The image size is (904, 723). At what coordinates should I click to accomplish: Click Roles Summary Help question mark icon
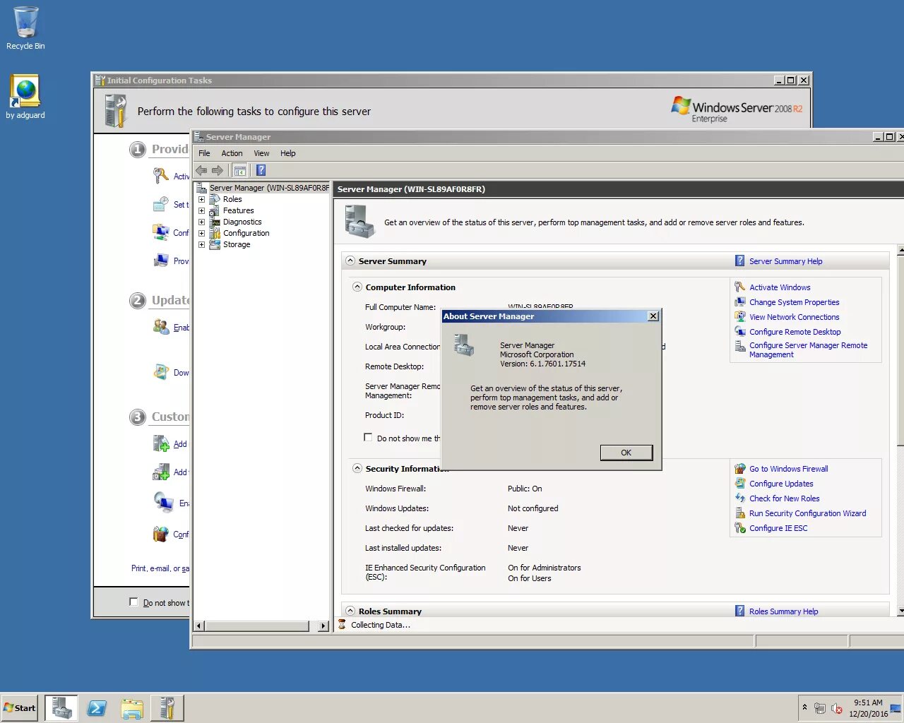tap(739, 611)
